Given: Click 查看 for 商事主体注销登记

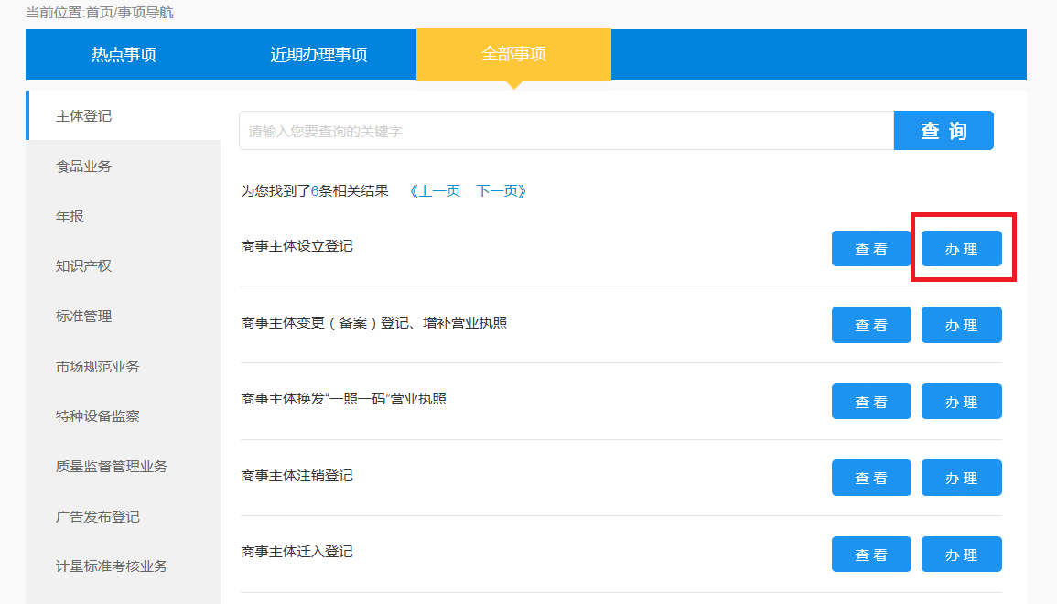Looking at the screenshot, I should (871, 478).
